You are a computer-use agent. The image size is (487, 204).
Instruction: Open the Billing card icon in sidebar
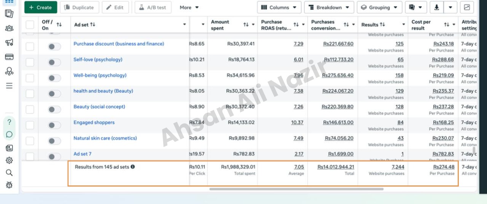tap(9, 57)
